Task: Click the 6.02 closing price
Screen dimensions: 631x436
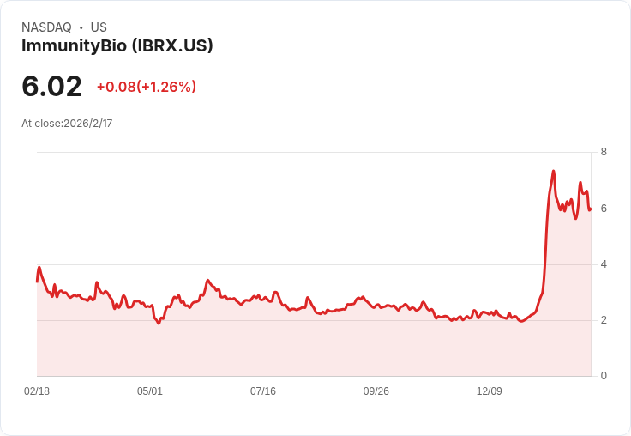Action: 51,86
